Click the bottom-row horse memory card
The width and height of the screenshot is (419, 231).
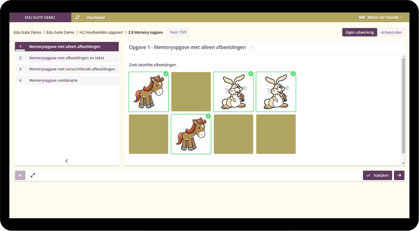click(x=191, y=134)
